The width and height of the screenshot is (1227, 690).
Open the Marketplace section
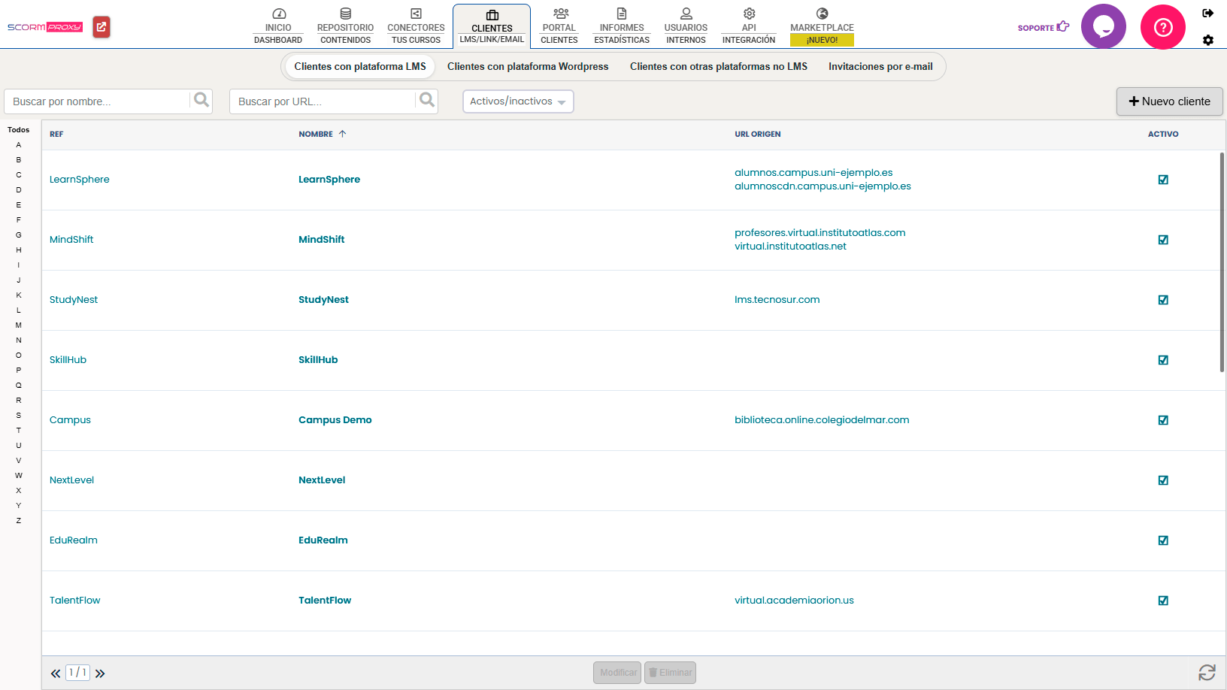click(822, 26)
